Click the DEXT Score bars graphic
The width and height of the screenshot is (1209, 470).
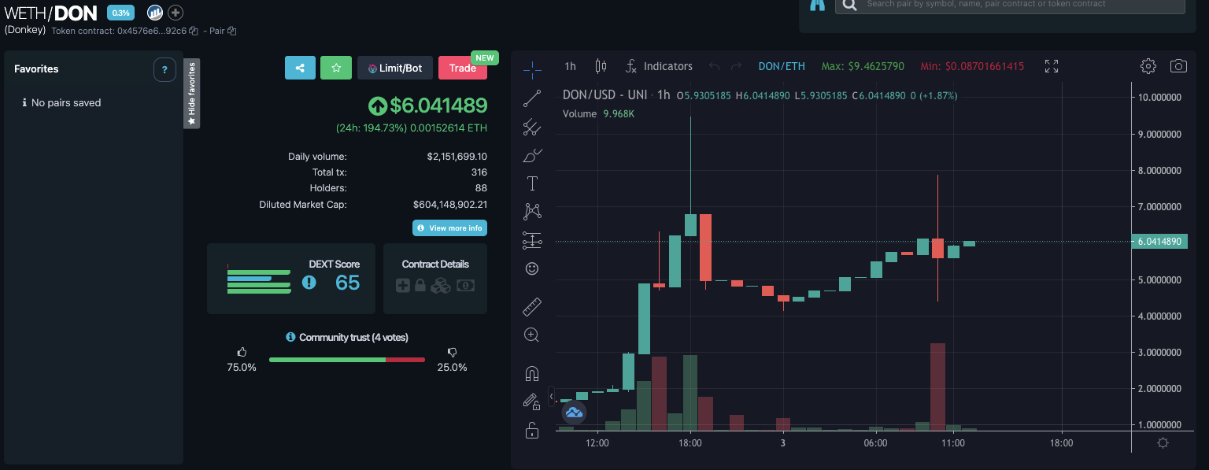pos(258,281)
